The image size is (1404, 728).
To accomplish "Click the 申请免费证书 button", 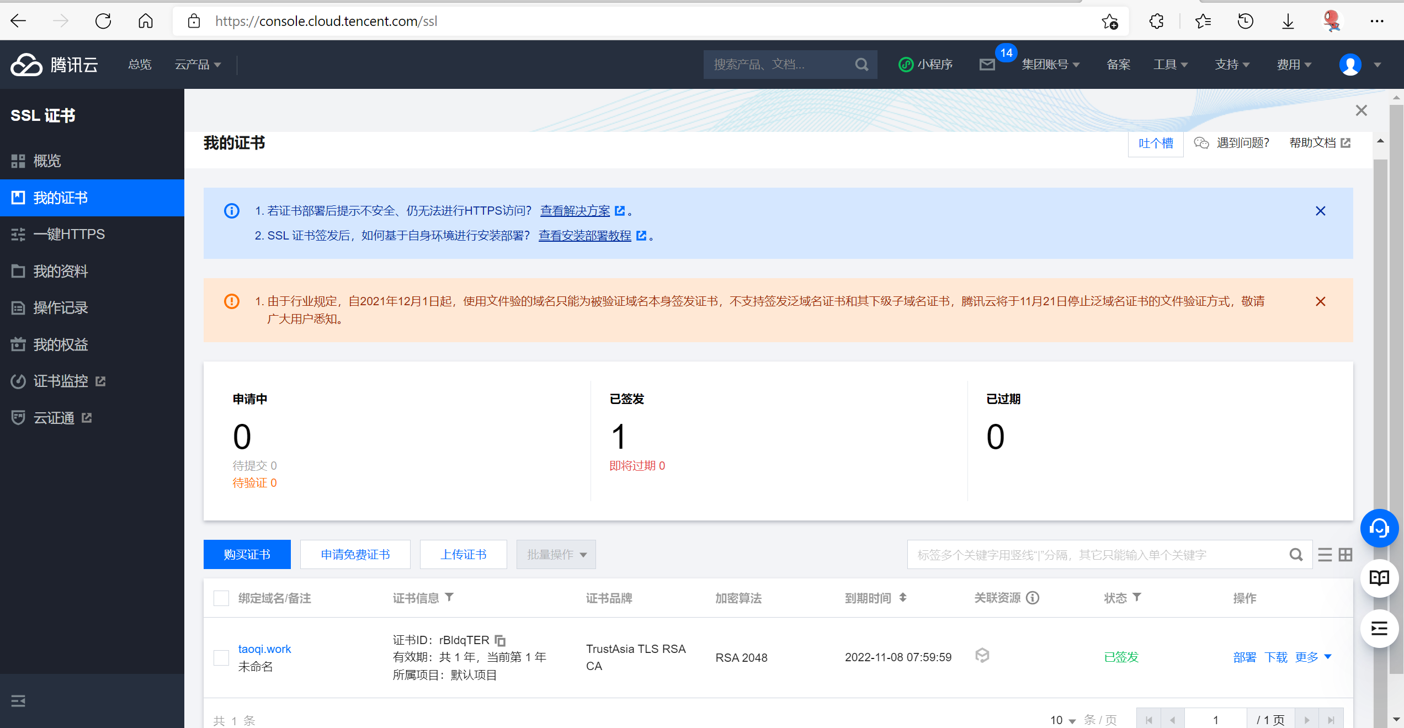I will tap(355, 555).
